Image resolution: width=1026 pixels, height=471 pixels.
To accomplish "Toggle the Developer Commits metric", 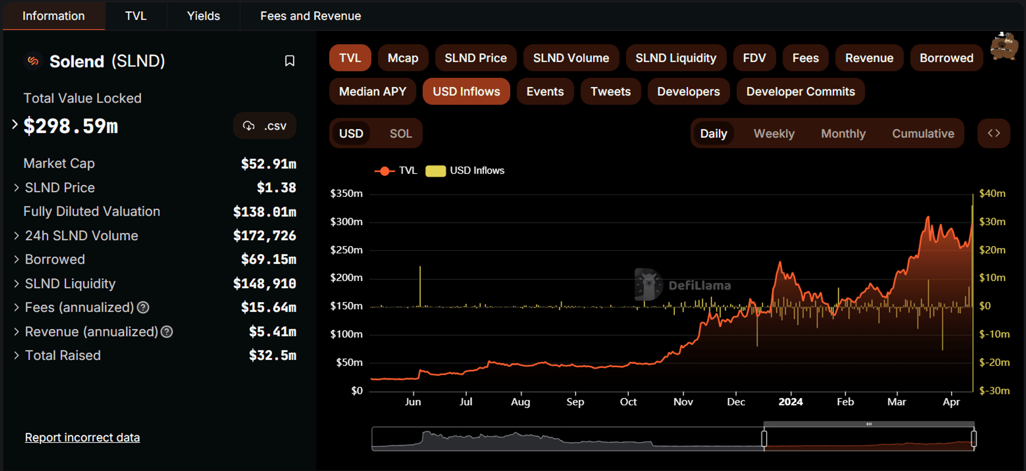I will pos(801,92).
